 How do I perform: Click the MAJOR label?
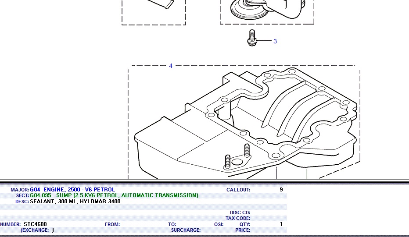(x=20, y=190)
